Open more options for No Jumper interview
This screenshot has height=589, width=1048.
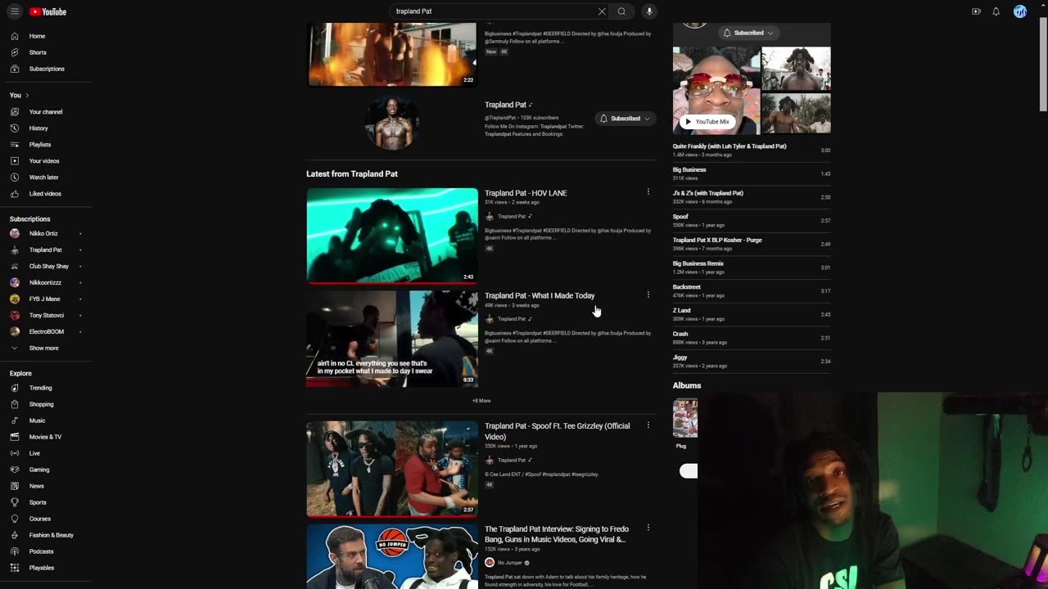(648, 528)
